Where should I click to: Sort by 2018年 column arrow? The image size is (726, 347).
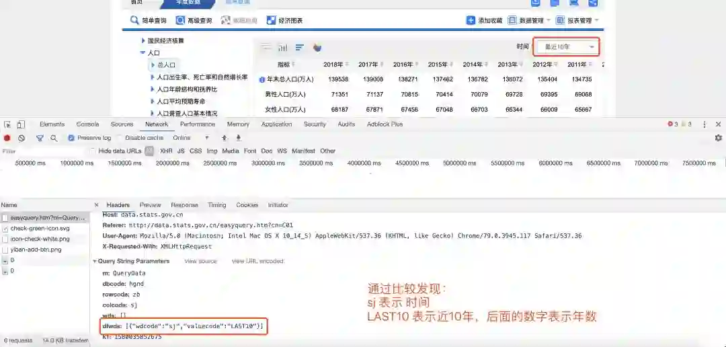348,65
